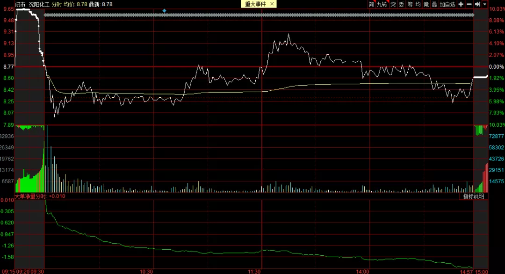Click the blue diamond event marker
The image size is (505, 274).
[164, 11]
